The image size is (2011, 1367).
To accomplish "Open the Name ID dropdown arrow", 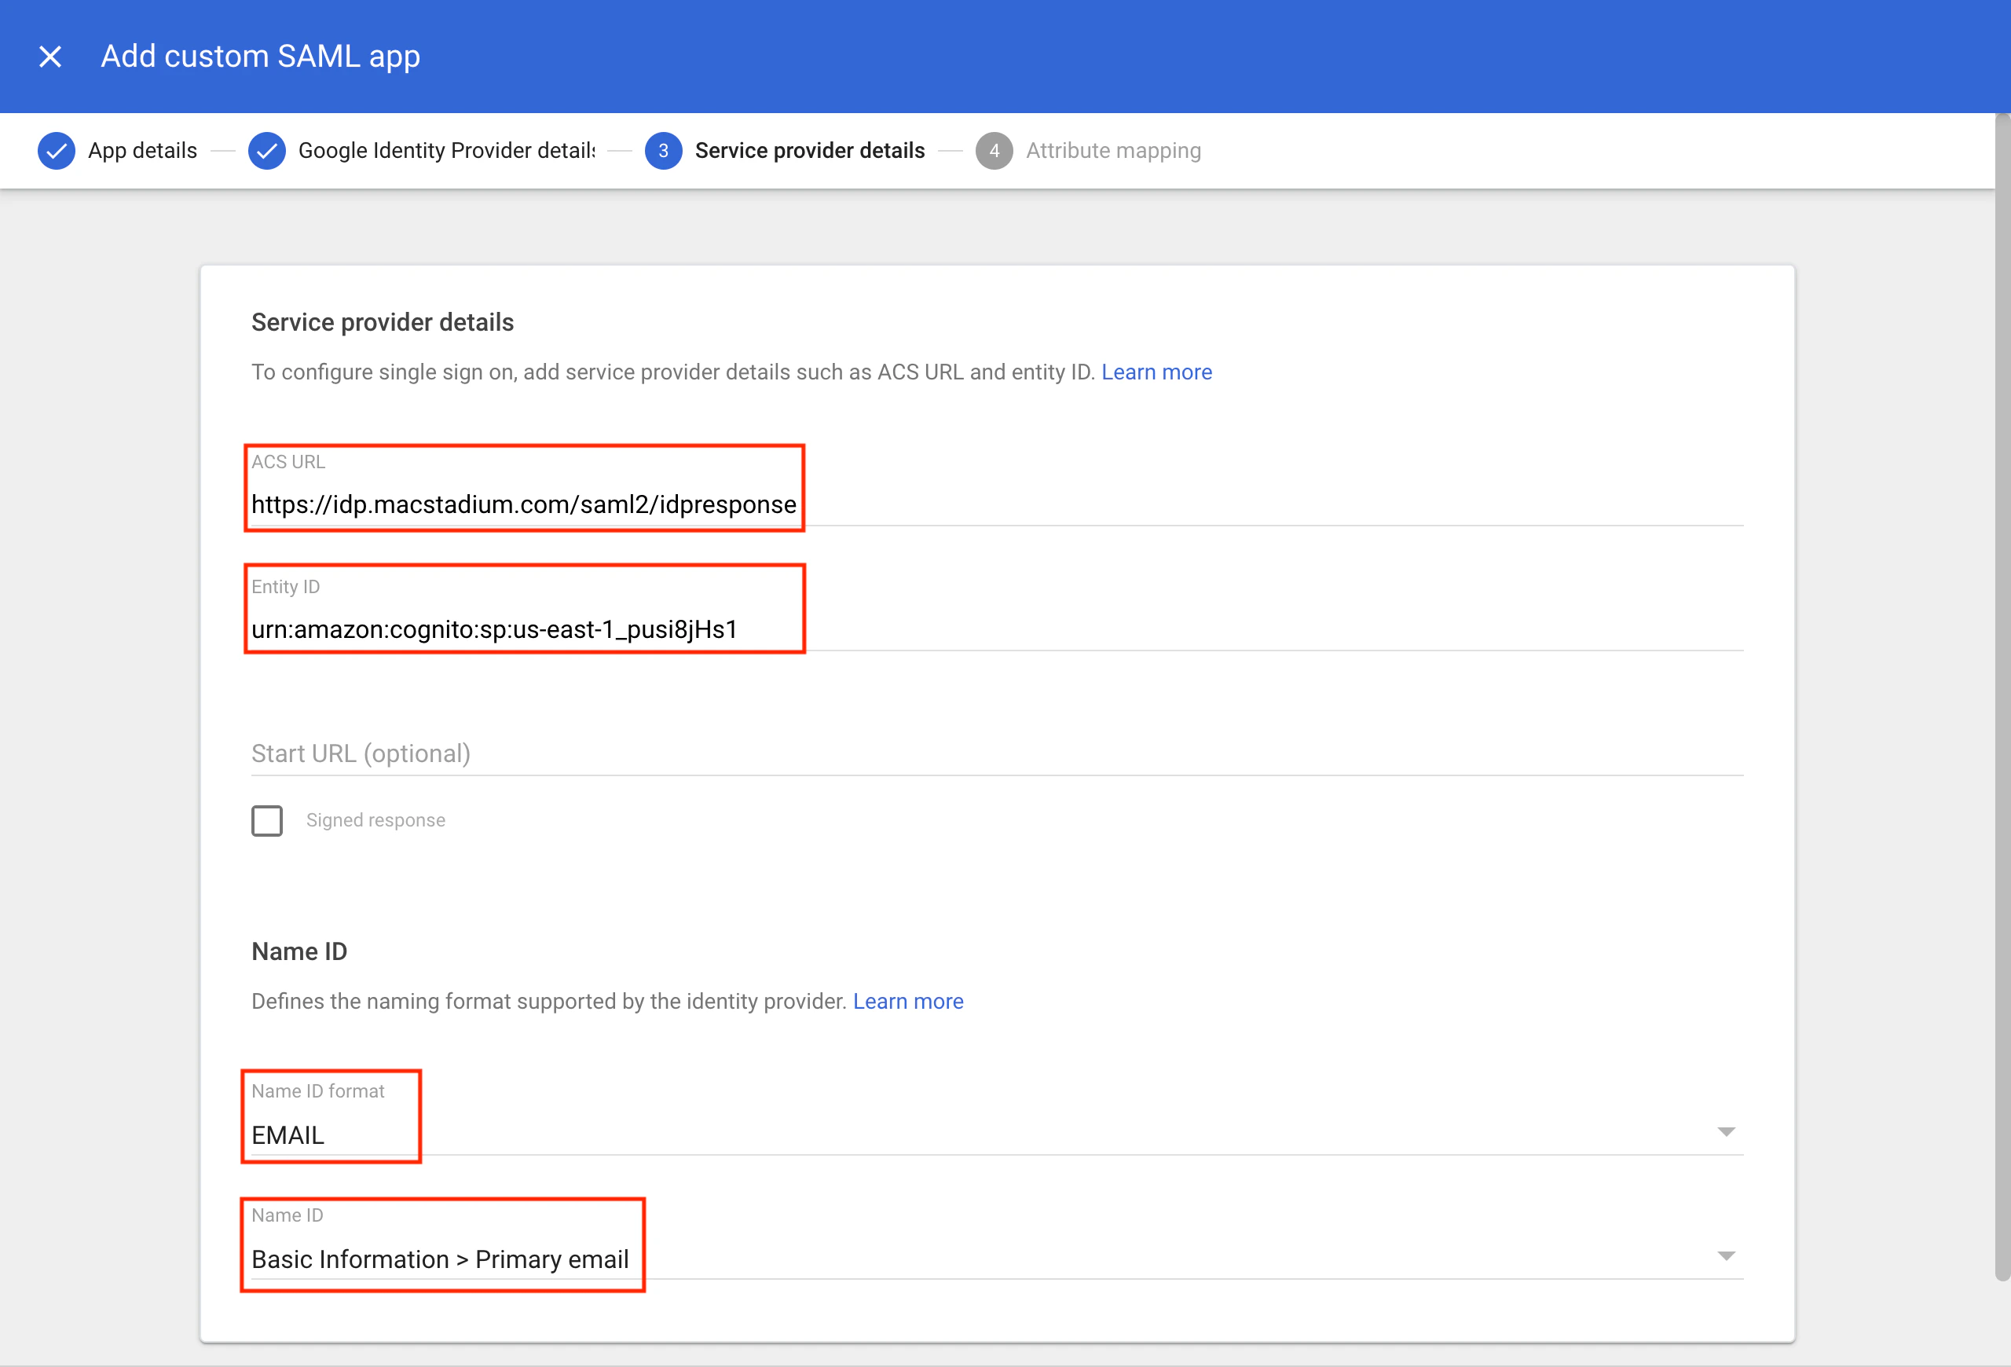I will (x=1725, y=1255).
